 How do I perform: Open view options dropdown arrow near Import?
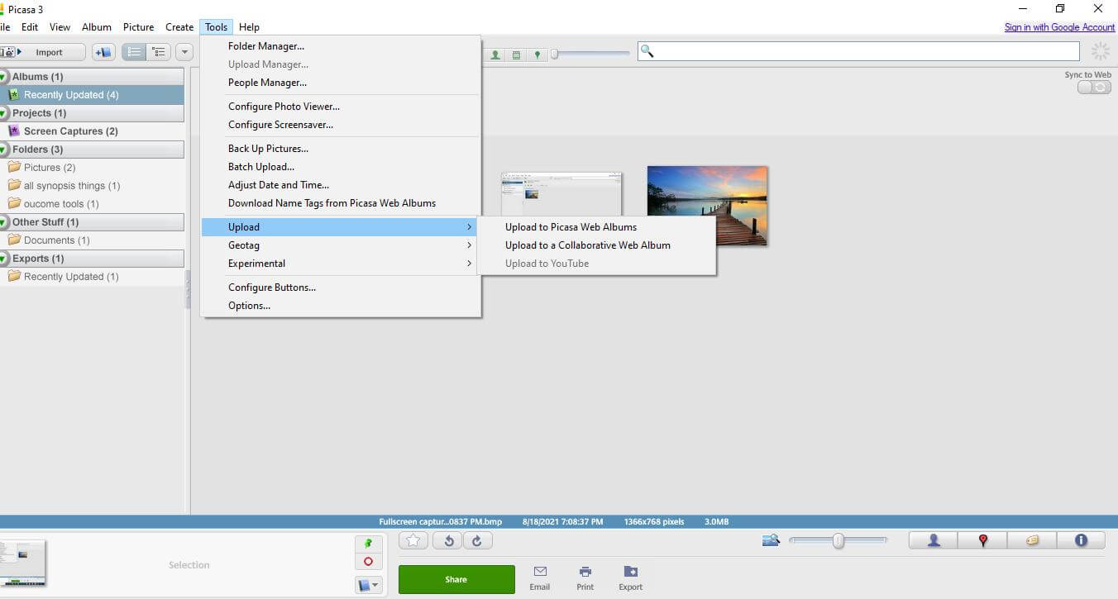pyautogui.click(x=184, y=52)
